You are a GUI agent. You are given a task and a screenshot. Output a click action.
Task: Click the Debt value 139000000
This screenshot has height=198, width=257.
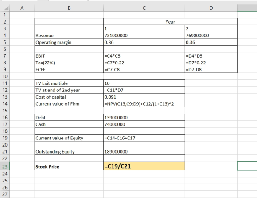(x=144, y=117)
